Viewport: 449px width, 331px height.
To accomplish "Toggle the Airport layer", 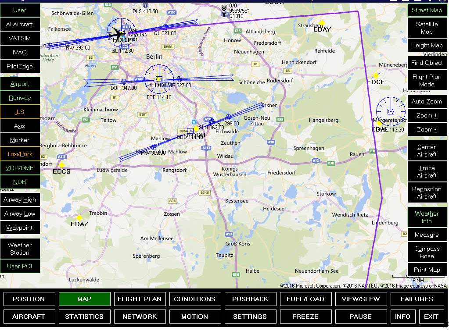I will [x=20, y=84].
